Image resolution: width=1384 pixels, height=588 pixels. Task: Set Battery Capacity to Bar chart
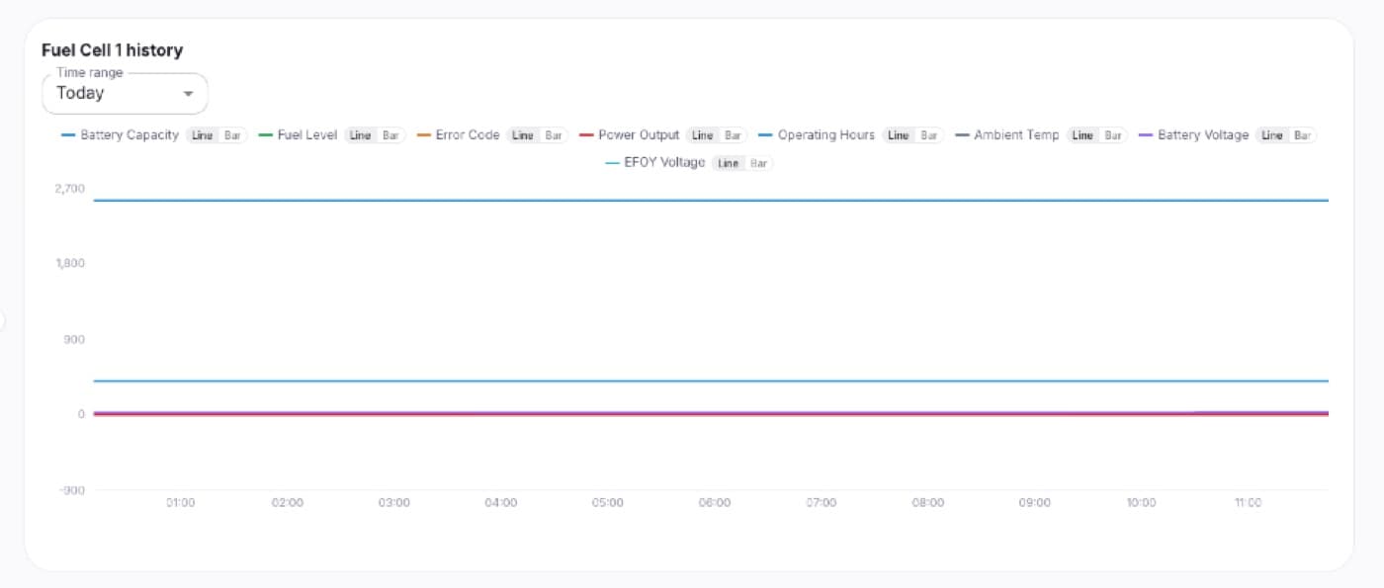coord(232,135)
